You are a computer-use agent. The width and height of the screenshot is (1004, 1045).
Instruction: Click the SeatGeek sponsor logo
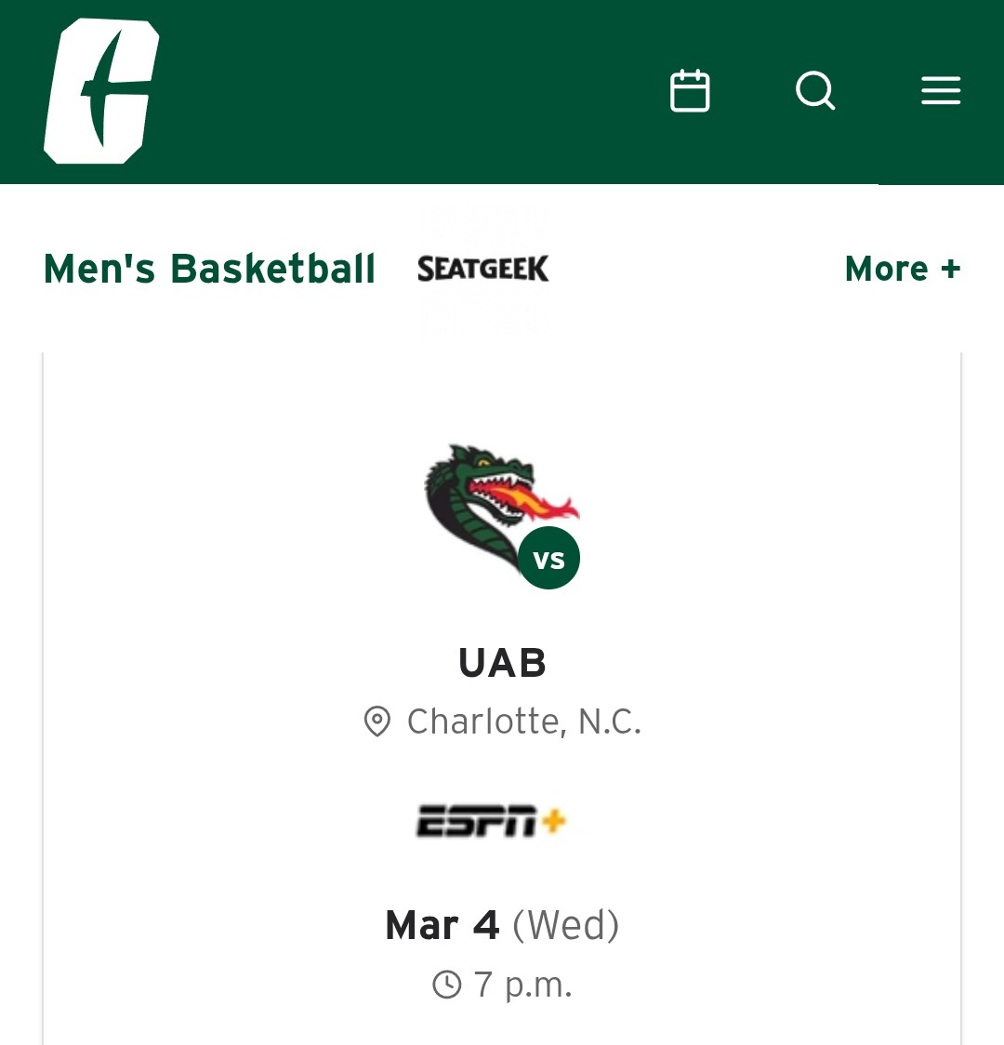pos(483,269)
